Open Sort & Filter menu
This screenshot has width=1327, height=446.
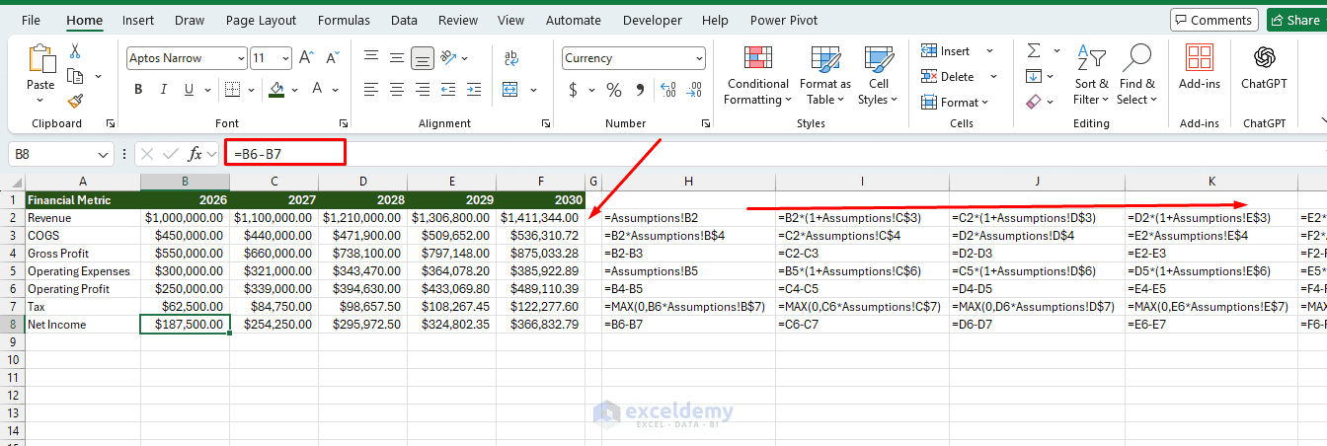point(1091,76)
